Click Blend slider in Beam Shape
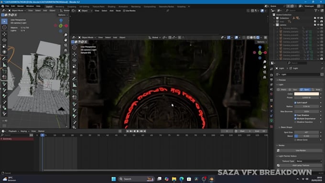325x183 pixels. [x=306, y=136]
